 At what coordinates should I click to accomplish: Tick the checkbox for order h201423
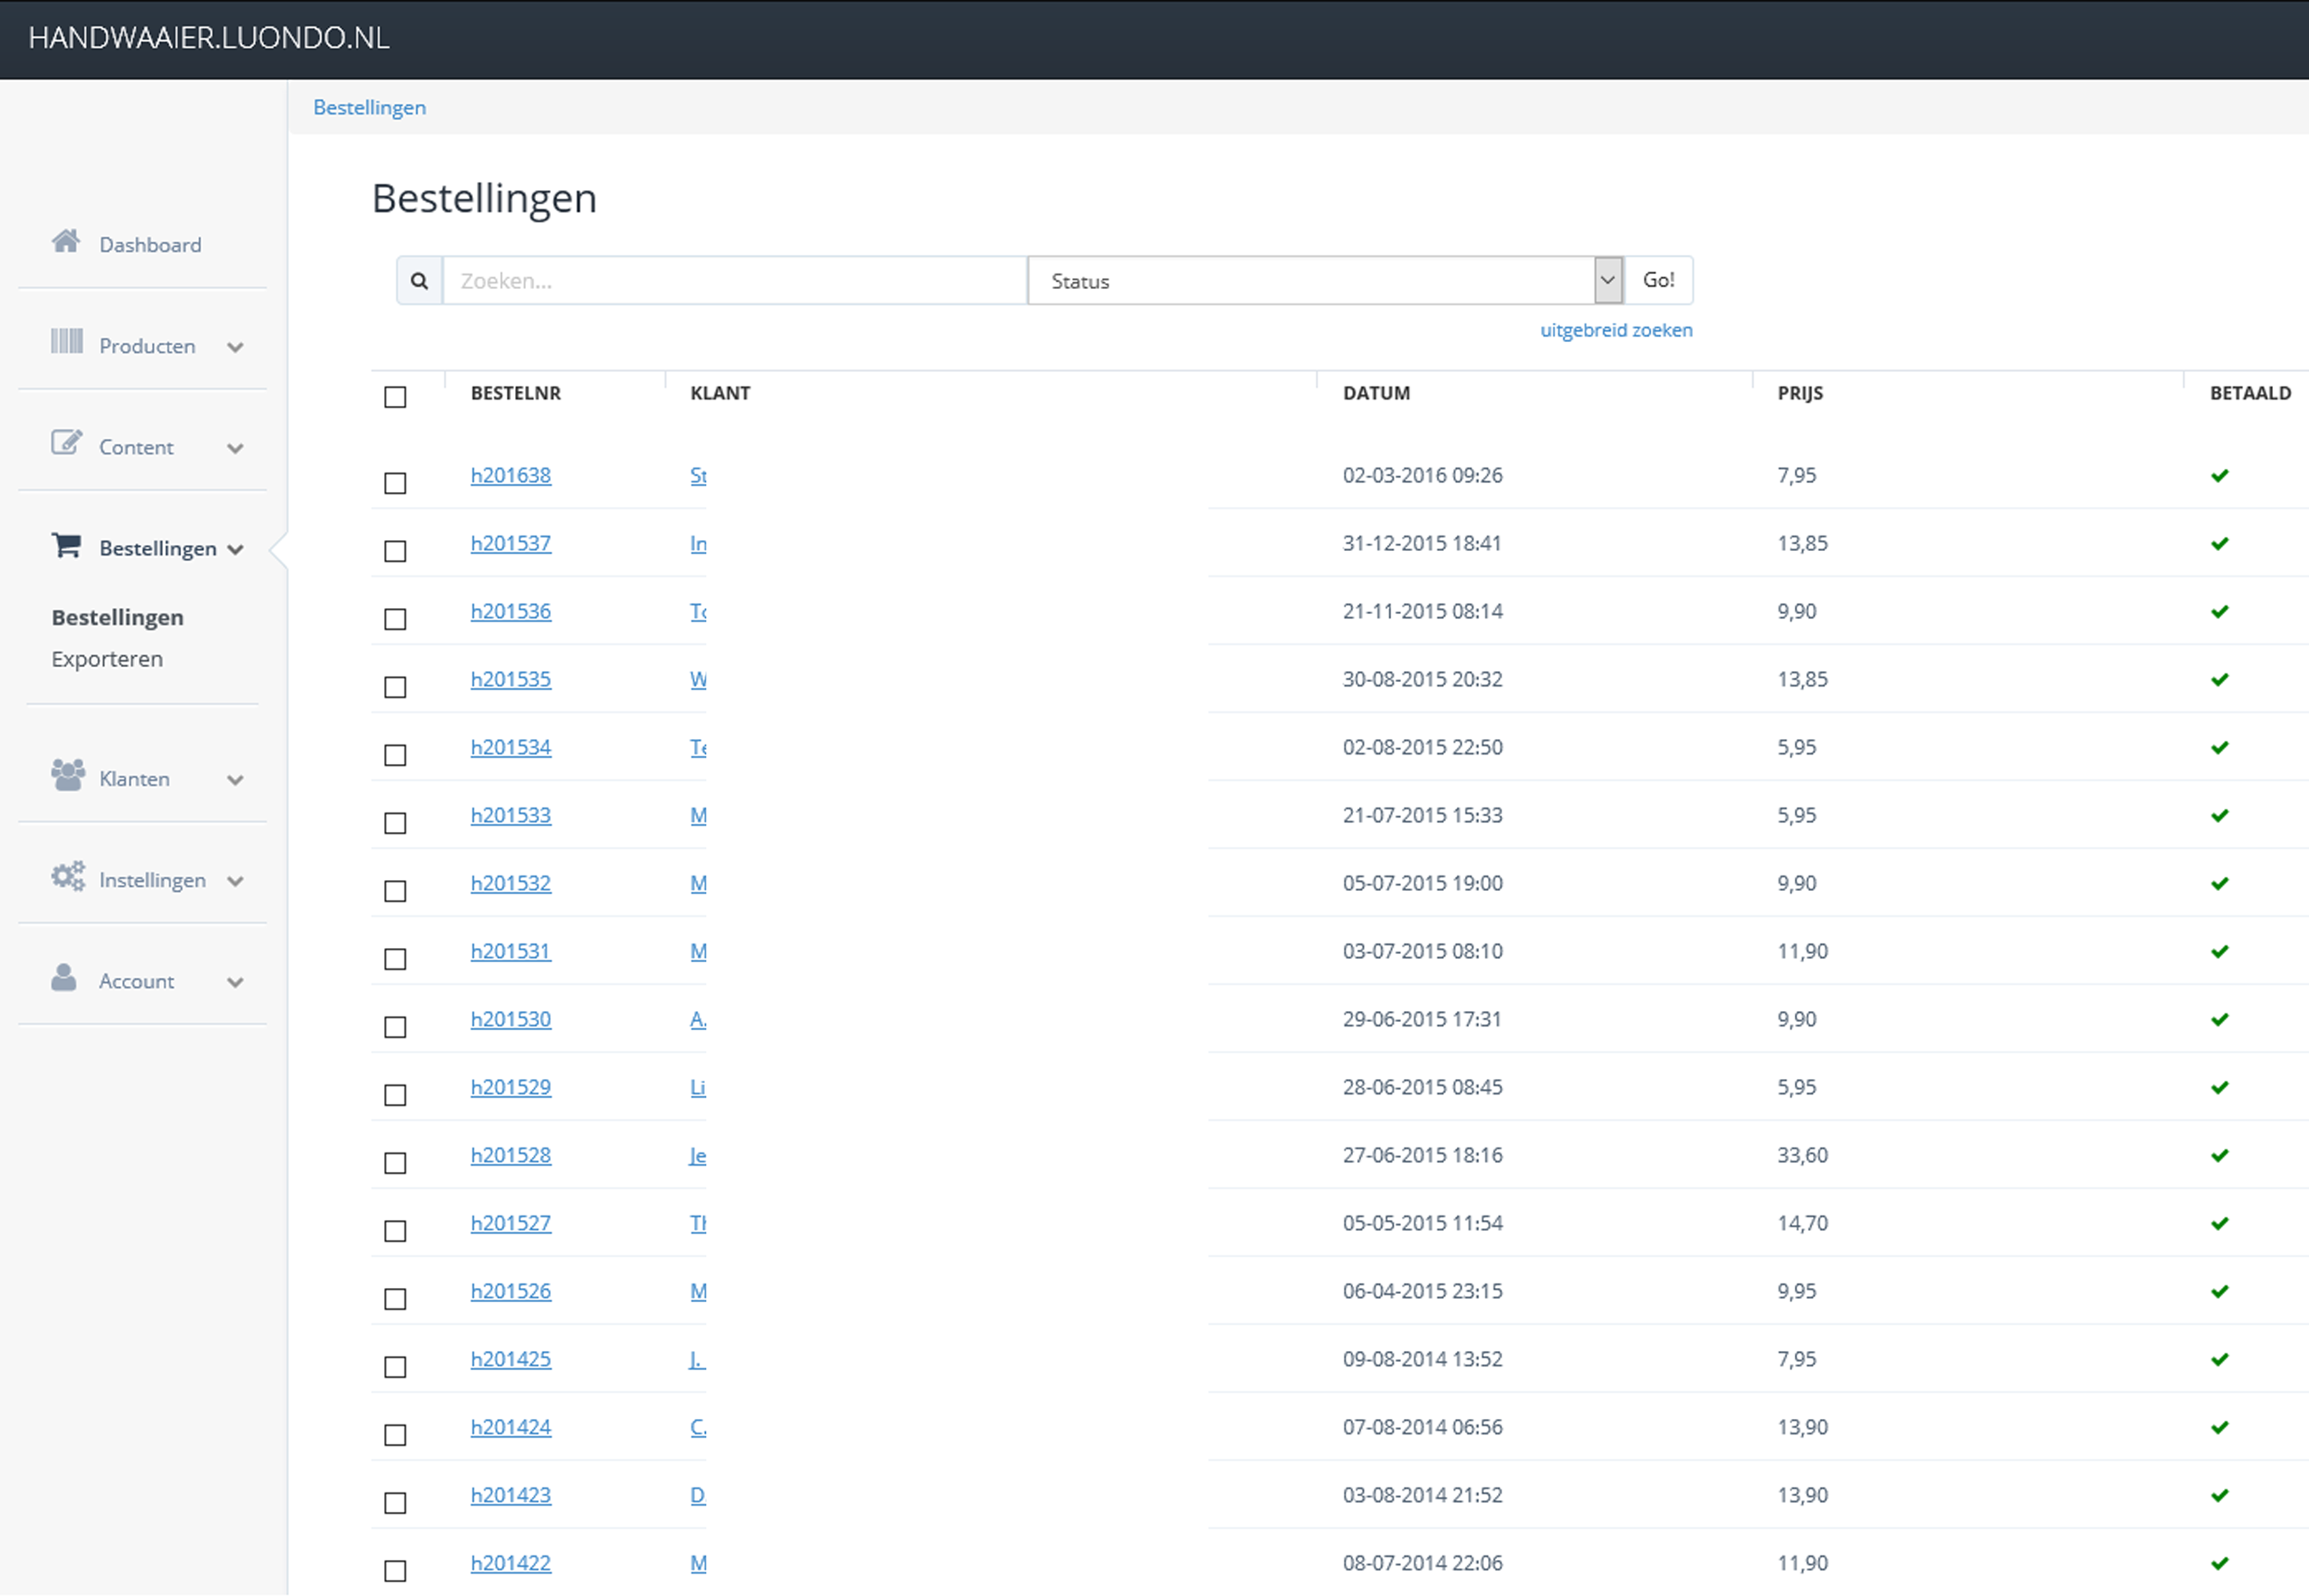pos(396,1504)
